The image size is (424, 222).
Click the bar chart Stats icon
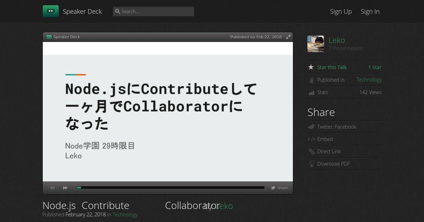click(311, 93)
